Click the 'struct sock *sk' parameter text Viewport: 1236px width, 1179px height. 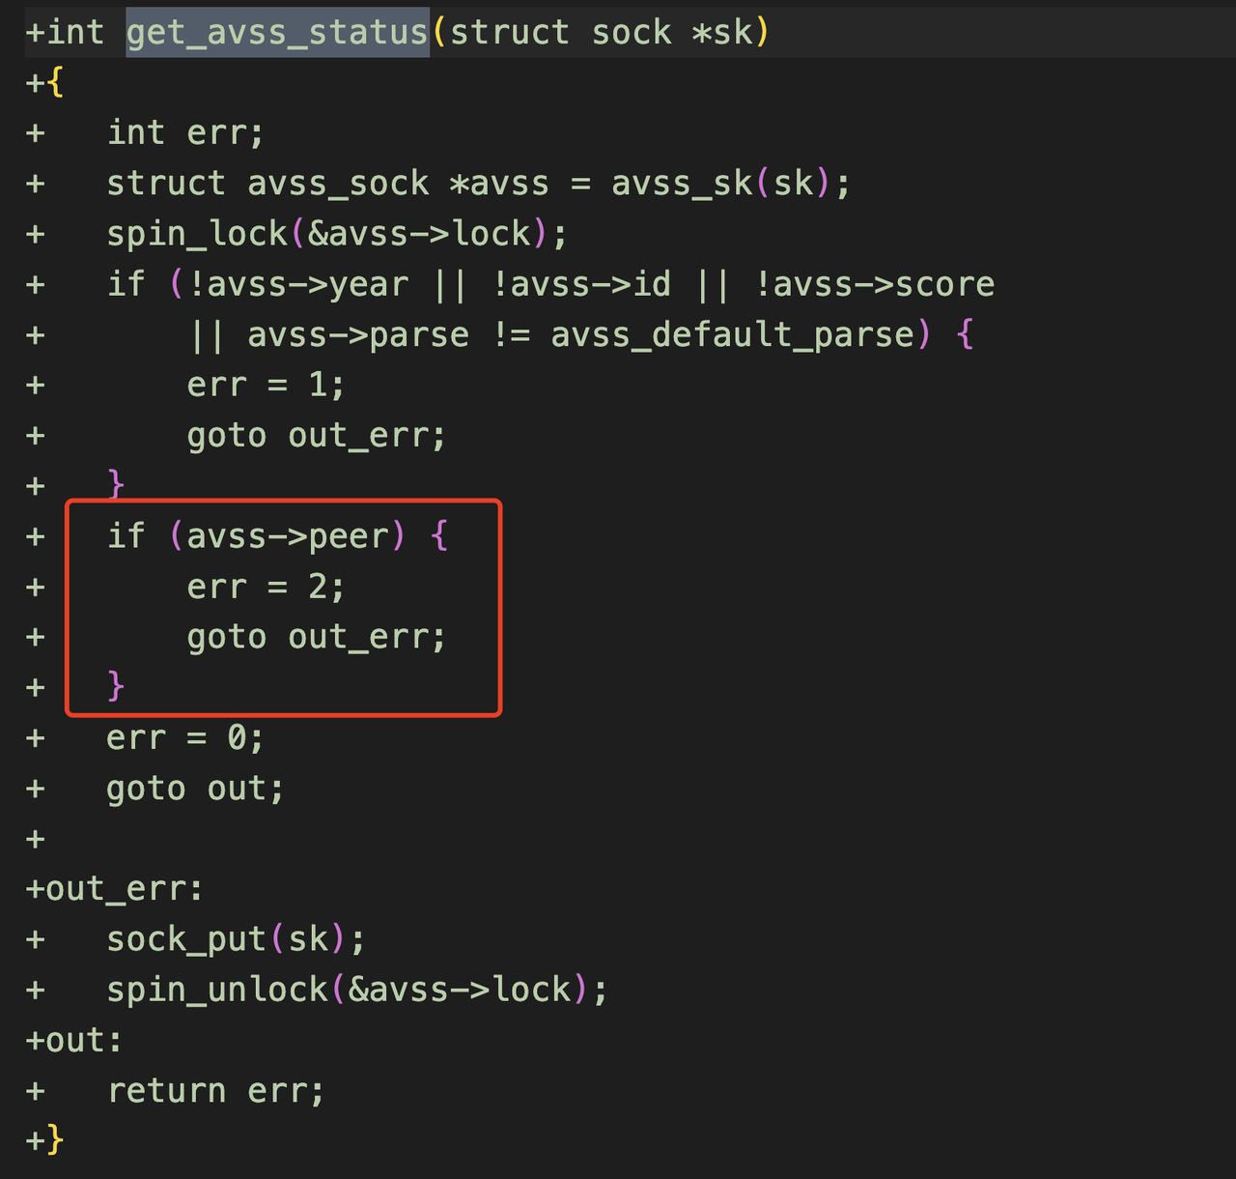pyautogui.click(x=601, y=33)
